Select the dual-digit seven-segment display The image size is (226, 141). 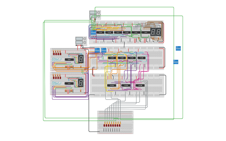pyautogui.click(x=156, y=32)
